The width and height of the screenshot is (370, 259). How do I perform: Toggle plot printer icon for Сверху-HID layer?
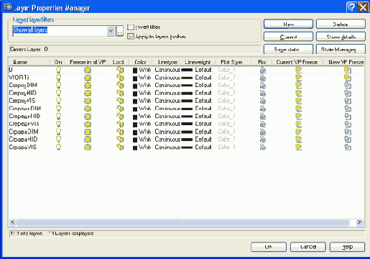point(263,93)
